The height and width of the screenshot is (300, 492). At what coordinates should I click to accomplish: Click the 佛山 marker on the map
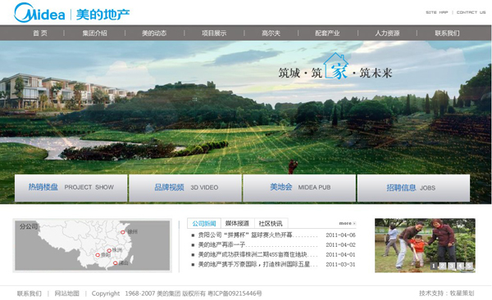coord(115,263)
